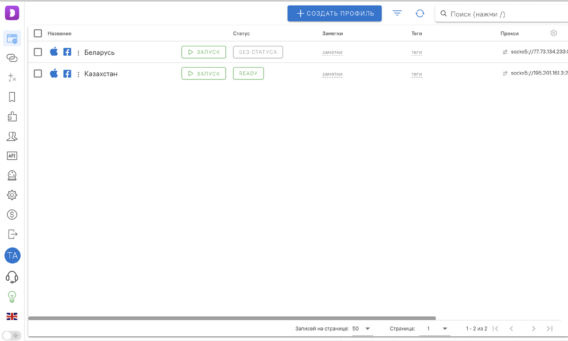568x341 pixels.
Task: Click the proxy swap icon for Казахстан
Action: 505,73
